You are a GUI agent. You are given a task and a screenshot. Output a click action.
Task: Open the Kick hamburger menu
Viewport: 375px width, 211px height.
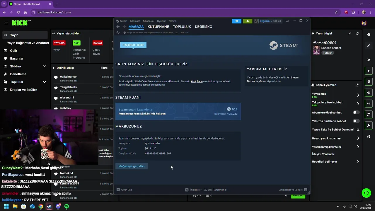[x=6, y=23]
